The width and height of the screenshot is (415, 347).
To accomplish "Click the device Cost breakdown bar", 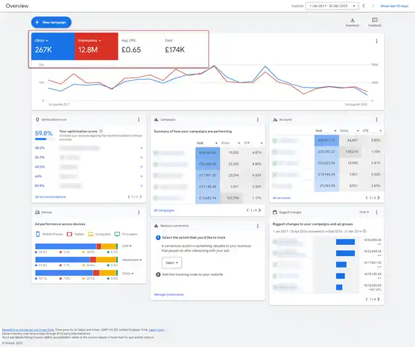I will [x=76, y=247].
